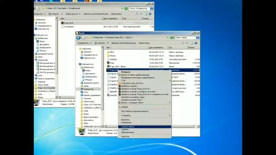Viewport: 276px width, 155px height.
Task: Click Новая папка in Русификатор toolbar
Action: (x=116, y=14)
